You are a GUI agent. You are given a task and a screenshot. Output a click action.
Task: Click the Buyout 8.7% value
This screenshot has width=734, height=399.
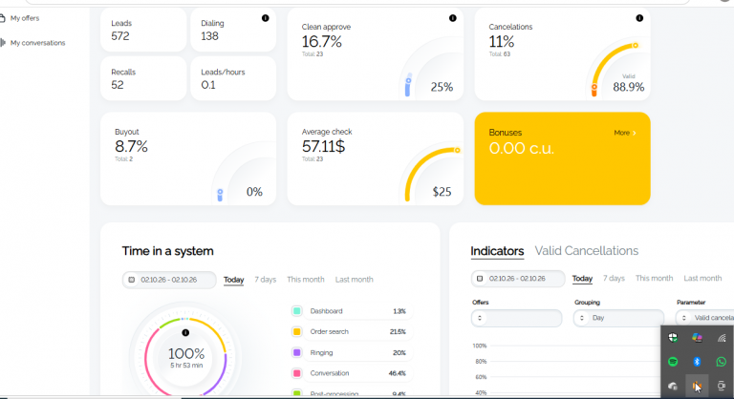[131, 146]
